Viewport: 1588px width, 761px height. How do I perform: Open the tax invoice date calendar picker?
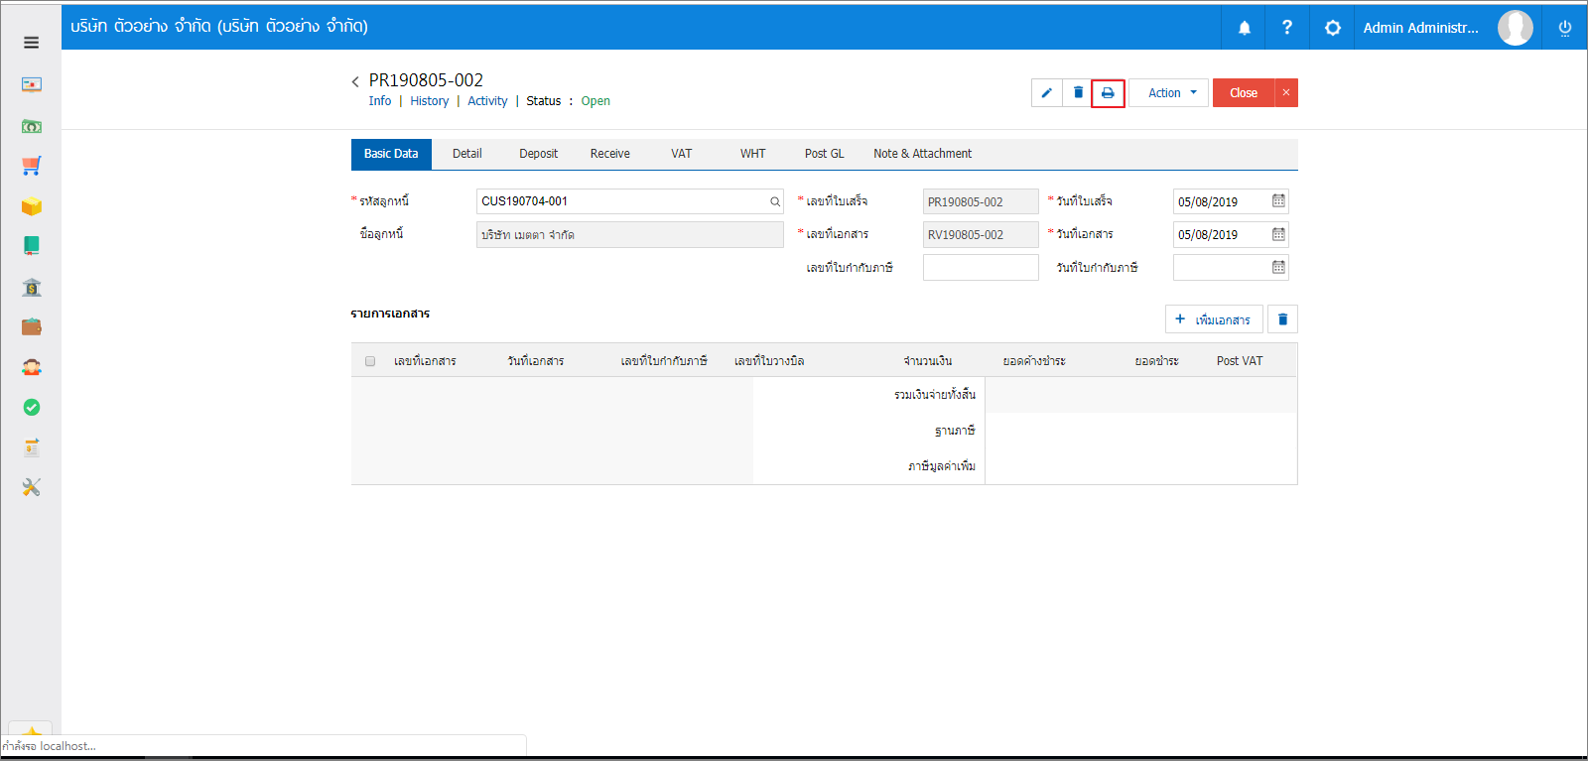pos(1278,268)
